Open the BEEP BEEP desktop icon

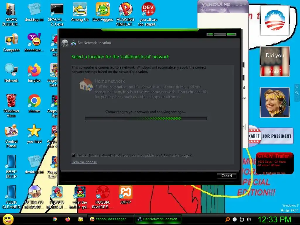[x=11, y=166]
